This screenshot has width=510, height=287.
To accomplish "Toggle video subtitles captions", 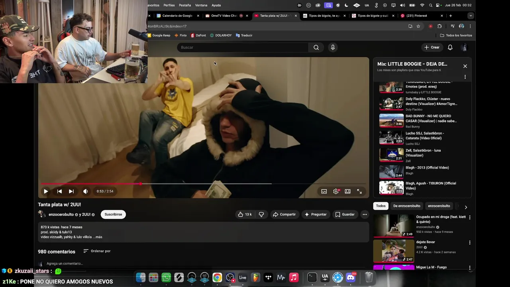I will coord(324,191).
